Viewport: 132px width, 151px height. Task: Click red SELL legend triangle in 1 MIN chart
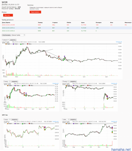[x=27, y=44]
